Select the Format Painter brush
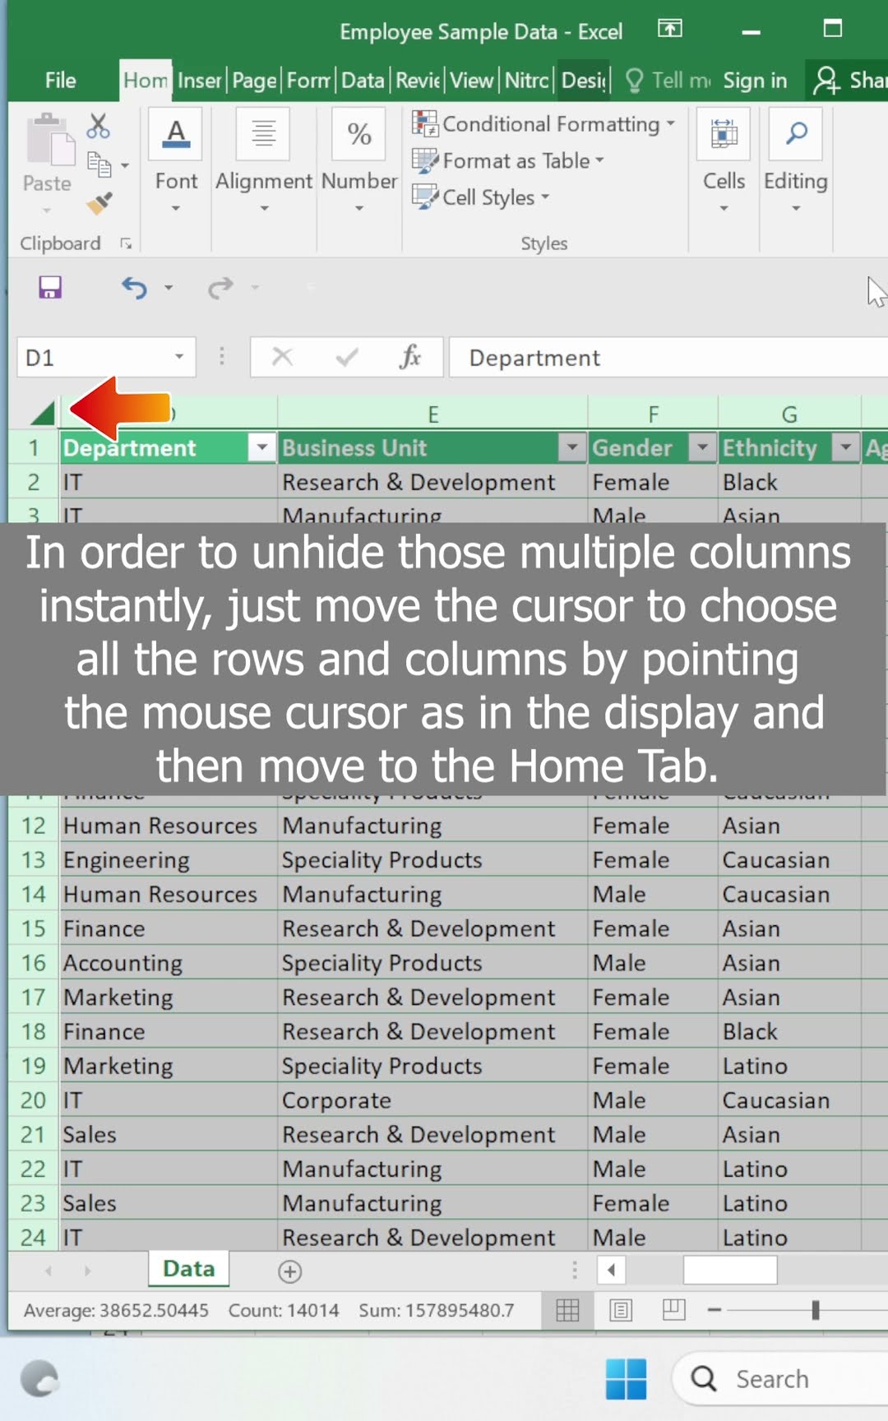The width and height of the screenshot is (888, 1421). [99, 202]
